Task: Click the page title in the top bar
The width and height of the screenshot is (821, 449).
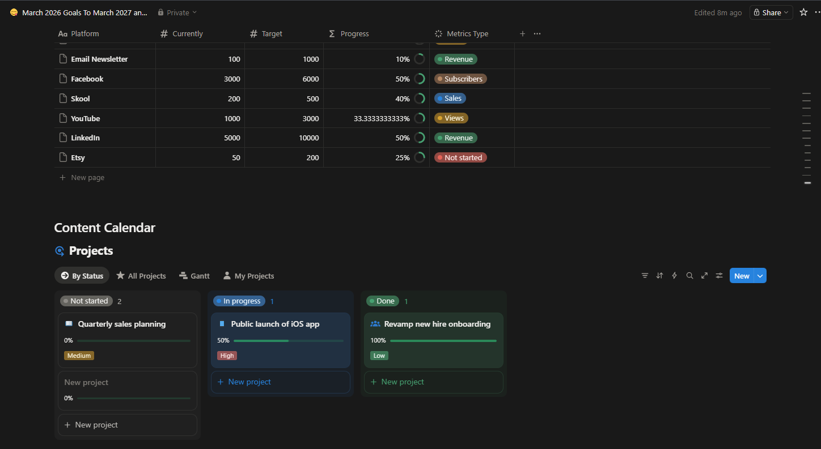Action: [84, 12]
